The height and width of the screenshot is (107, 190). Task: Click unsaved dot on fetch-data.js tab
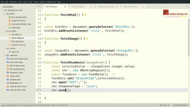65,7
